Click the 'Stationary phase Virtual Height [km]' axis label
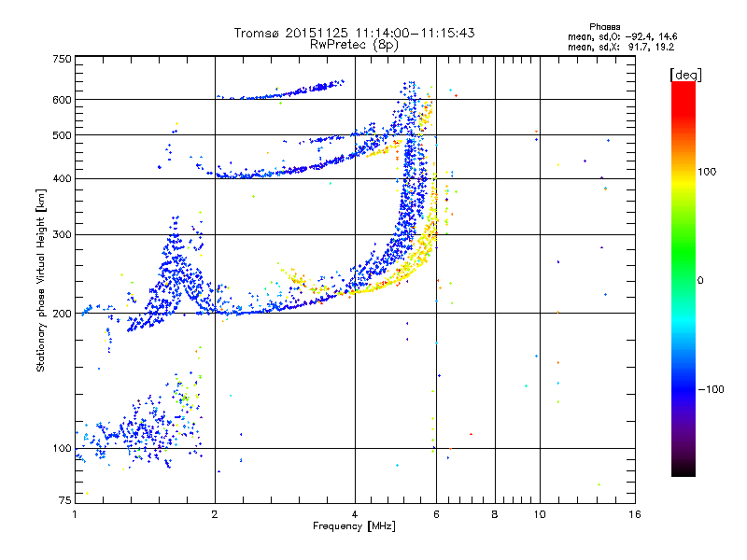 41,280
